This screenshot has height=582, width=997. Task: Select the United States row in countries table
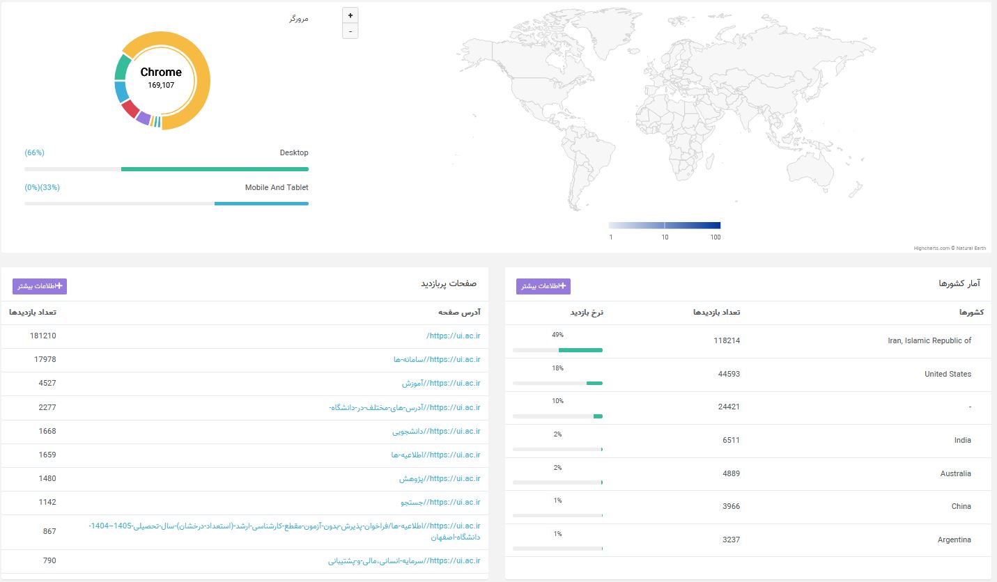point(748,375)
